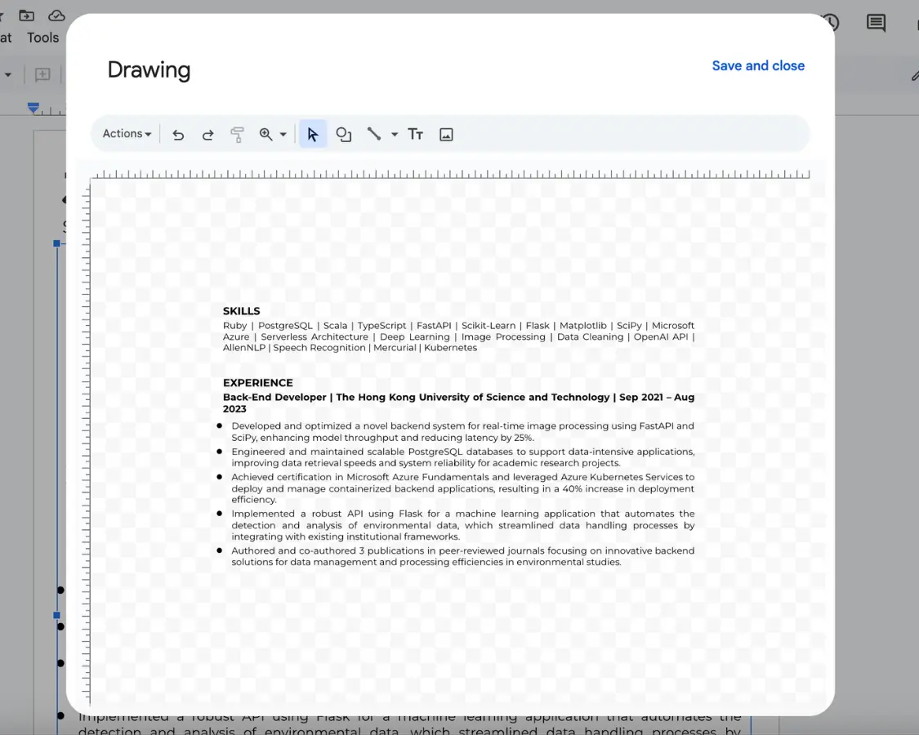
Task: Open the Tools menu
Action: pyautogui.click(x=42, y=38)
